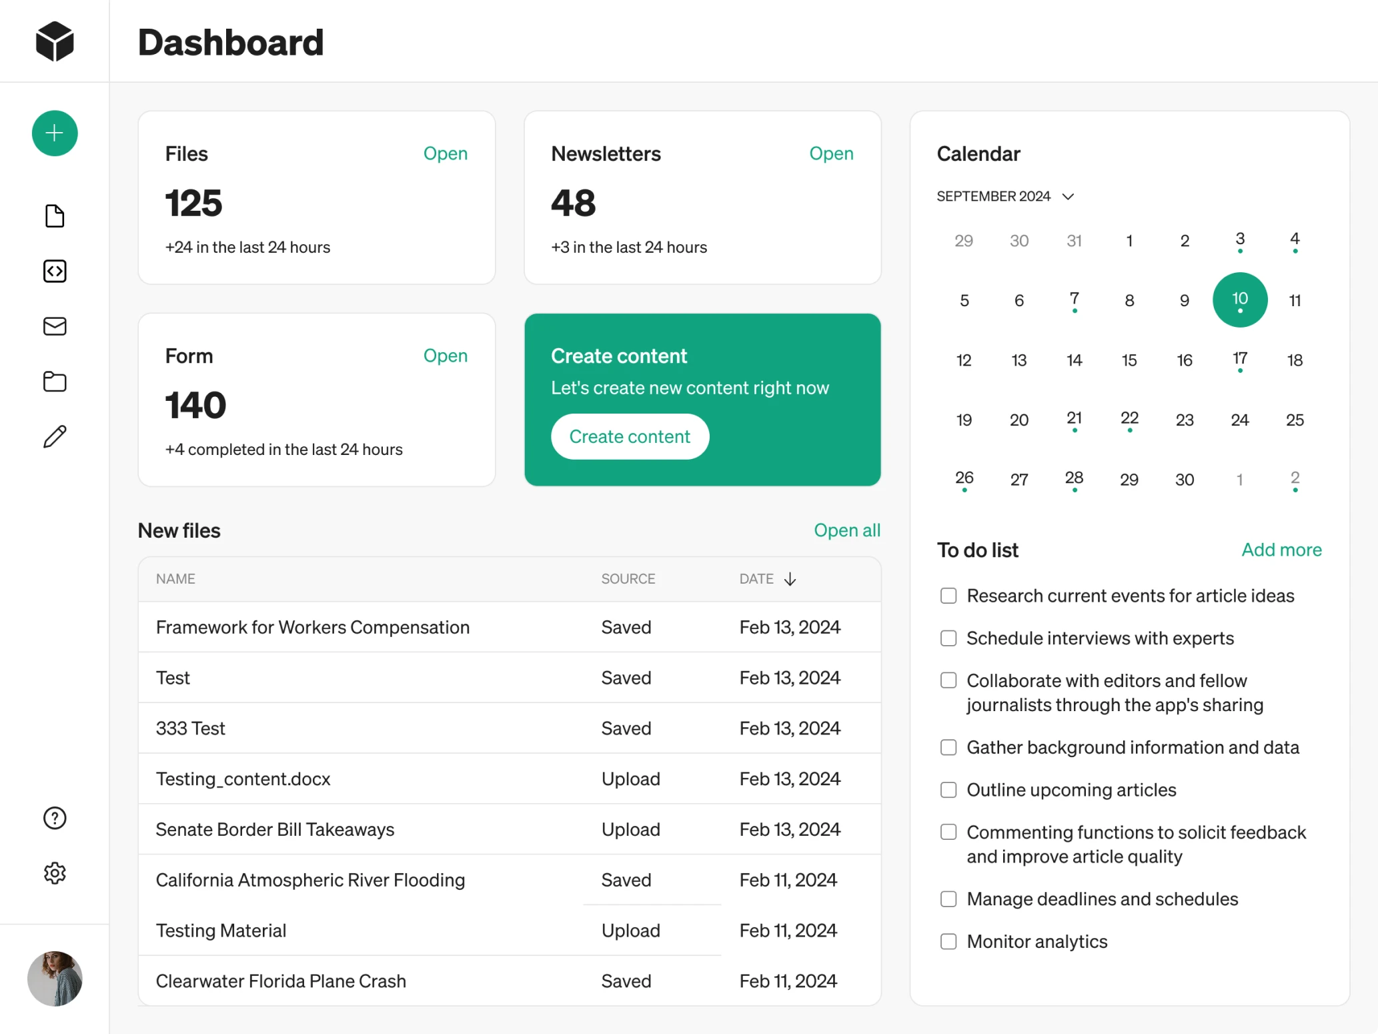Click the green plus create button
This screenshot has height=1034, width=1378.
click(54, 133)
